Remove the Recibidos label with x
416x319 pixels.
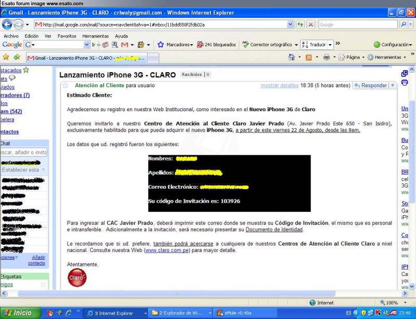coord(207,74)
